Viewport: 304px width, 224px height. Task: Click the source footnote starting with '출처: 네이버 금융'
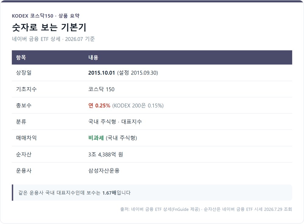pos(206,209)
